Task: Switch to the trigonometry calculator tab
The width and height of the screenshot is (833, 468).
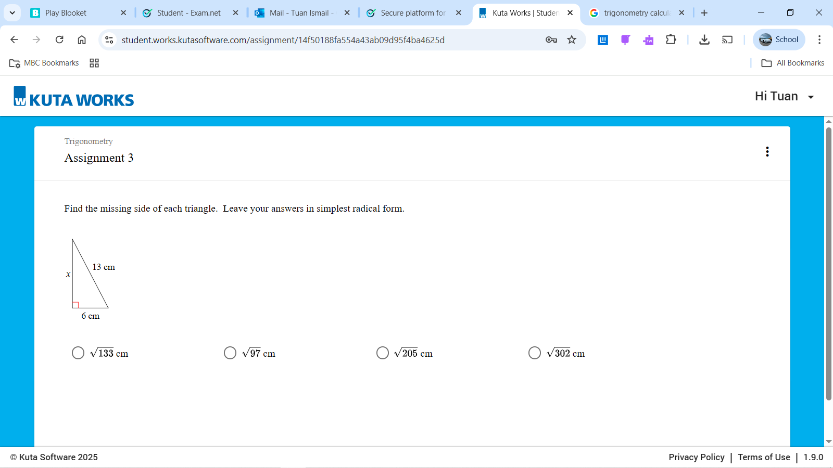Action: tap(636, 12)
